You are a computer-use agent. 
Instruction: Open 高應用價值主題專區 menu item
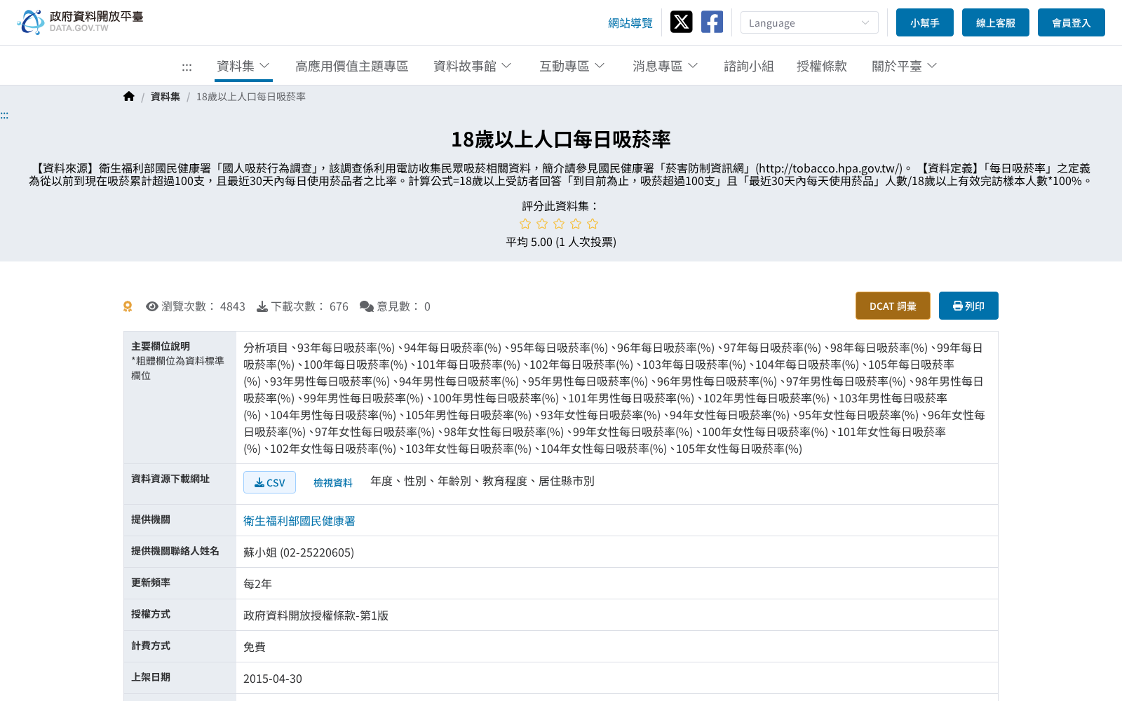coord(351,66)
